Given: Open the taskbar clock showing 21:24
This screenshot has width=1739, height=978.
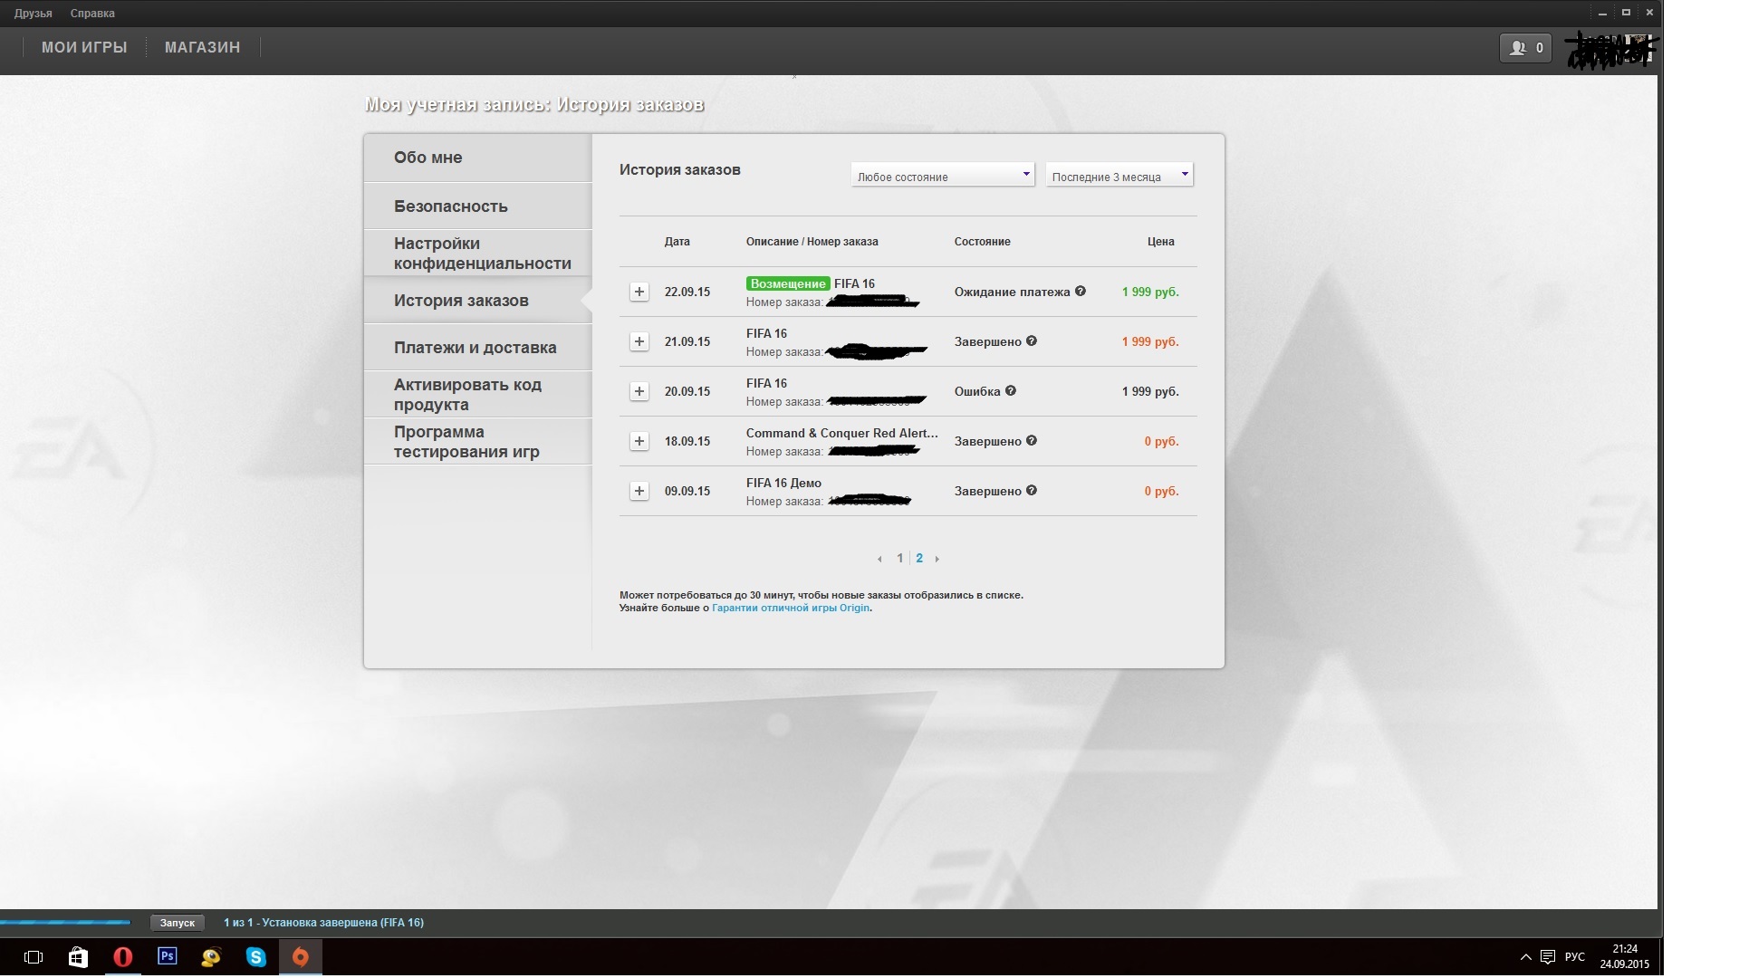Looking at the screenshot, I should click(x=1625, y=957).
